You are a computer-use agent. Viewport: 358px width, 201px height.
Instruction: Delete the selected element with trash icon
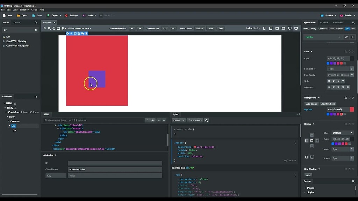86,33
